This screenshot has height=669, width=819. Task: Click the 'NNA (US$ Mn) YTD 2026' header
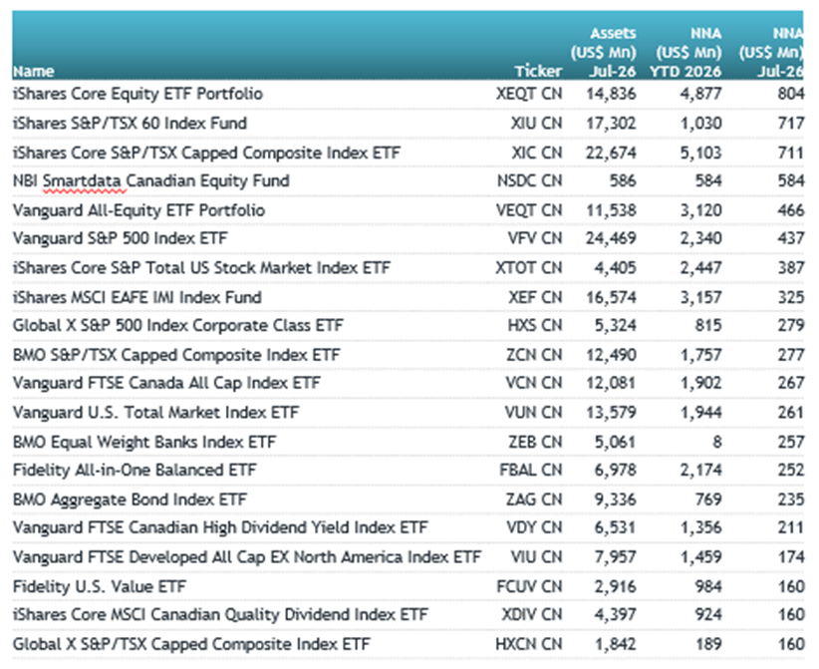pyautogui.click(x=685, y=52)
